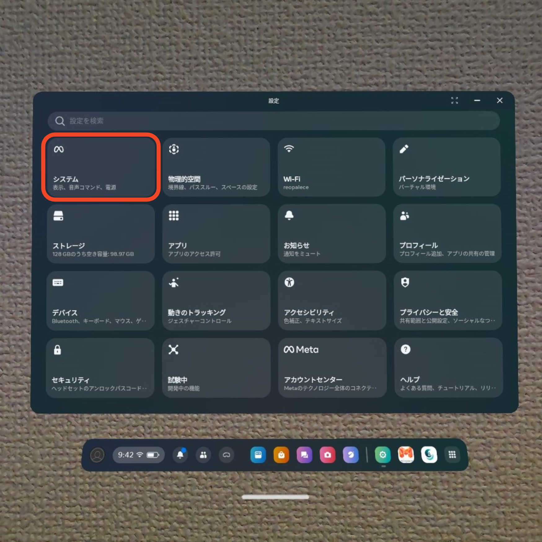This screenshot has width=542, height=542.
Task: Open the app library grid icon
Action: [x=452, y=455]
